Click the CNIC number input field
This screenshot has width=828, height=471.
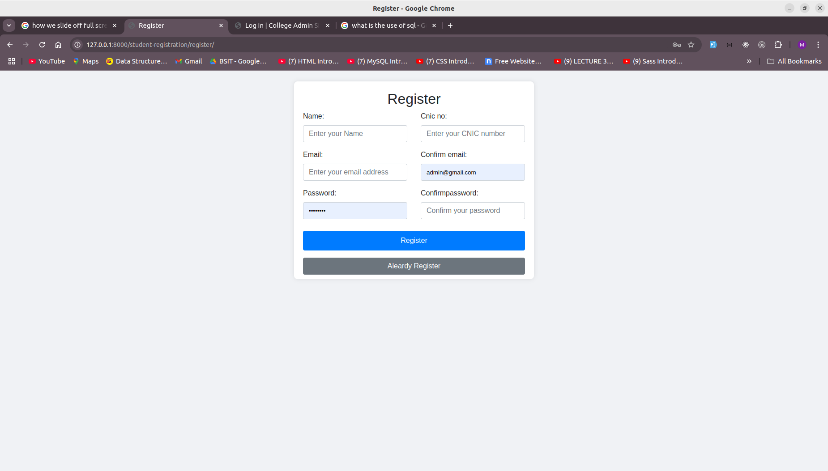coord(472,134)
